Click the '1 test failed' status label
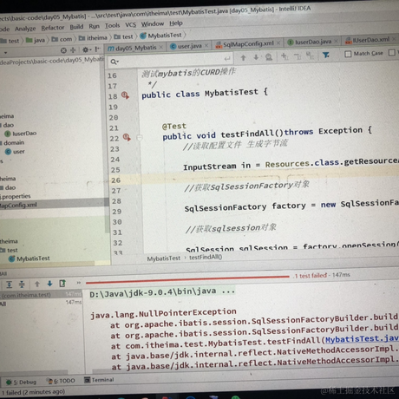The image size is (399, 399). pos(311,276)
